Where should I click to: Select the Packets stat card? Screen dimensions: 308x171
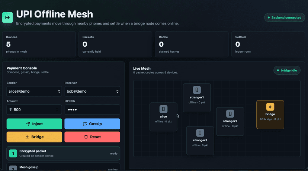[x=115, y=44]
